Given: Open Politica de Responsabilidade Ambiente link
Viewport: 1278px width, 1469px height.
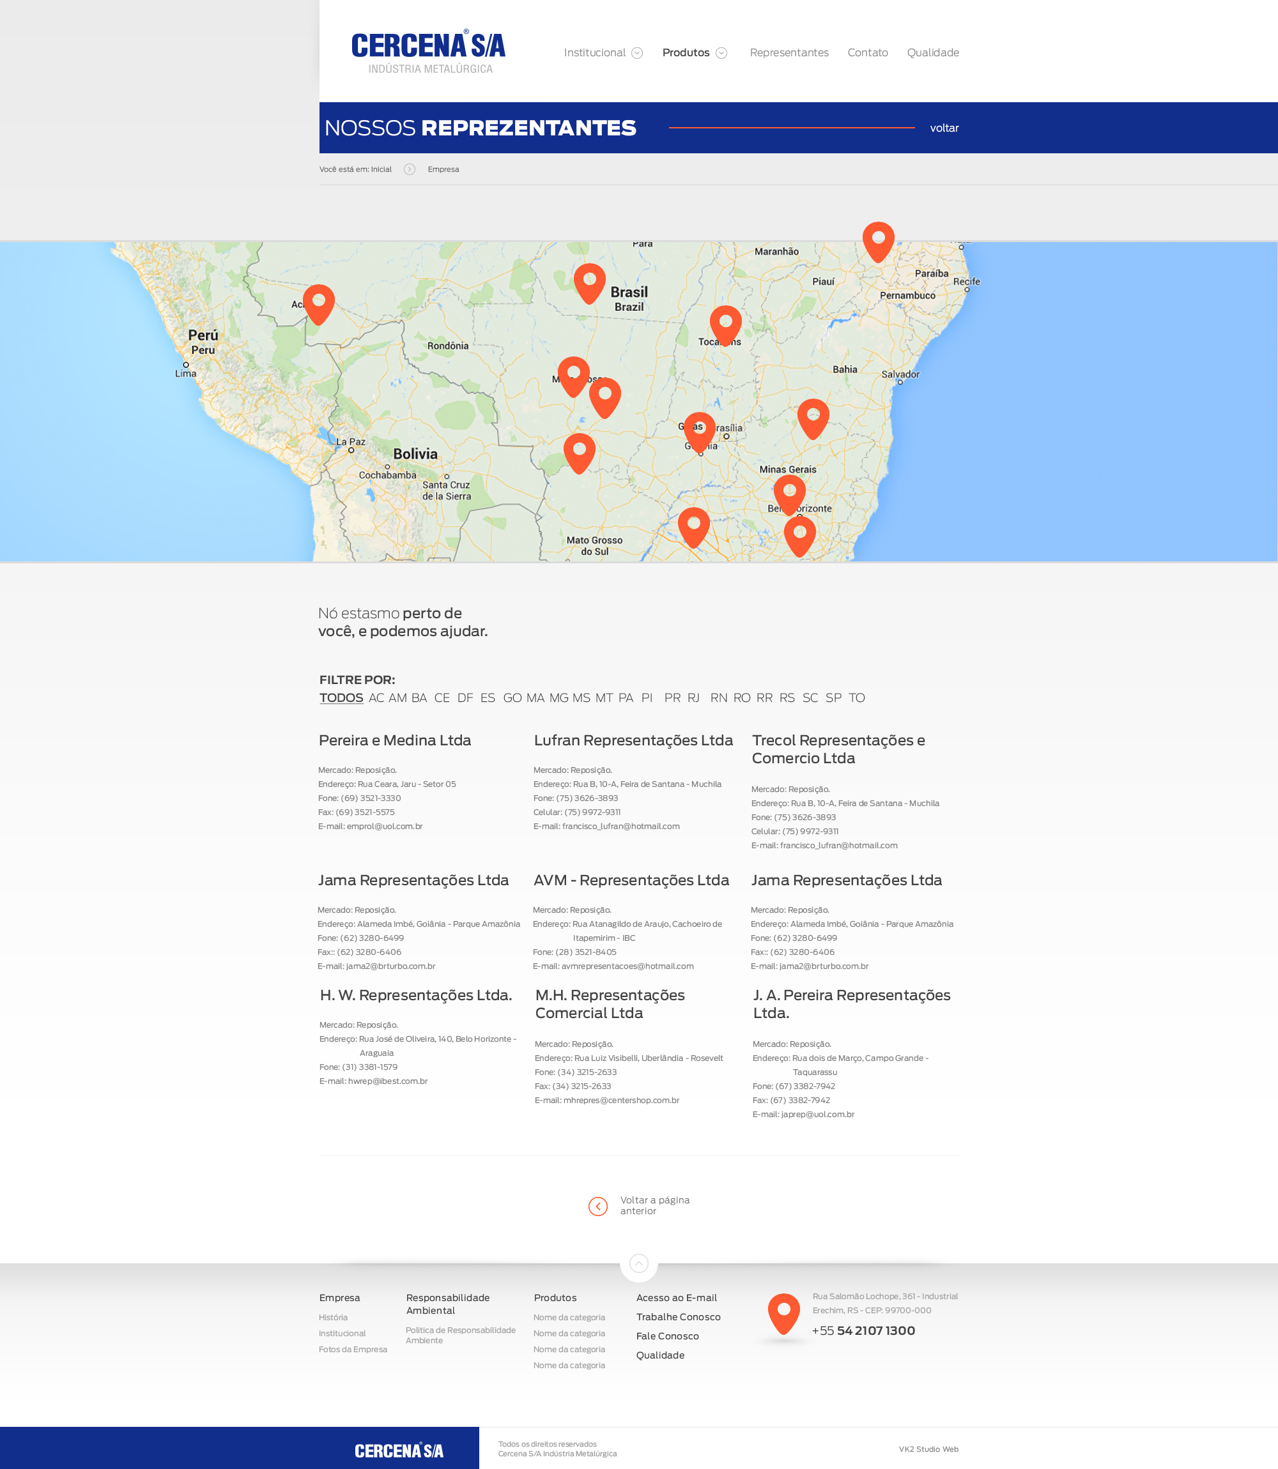Looking at the screenshot, I should (x=461, y=1335).
